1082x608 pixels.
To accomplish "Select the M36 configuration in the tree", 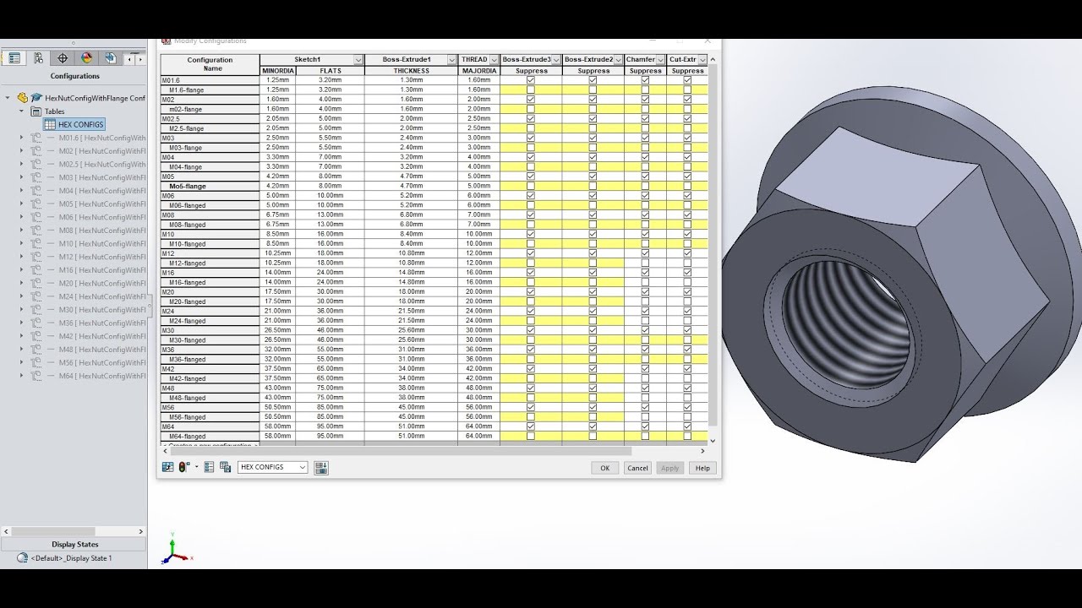I will click(101, 323).
